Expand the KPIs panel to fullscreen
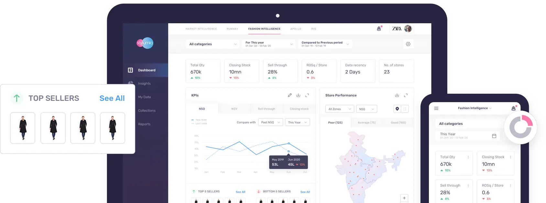This screenshot has height=203, width=546. [x=307, y=95]
